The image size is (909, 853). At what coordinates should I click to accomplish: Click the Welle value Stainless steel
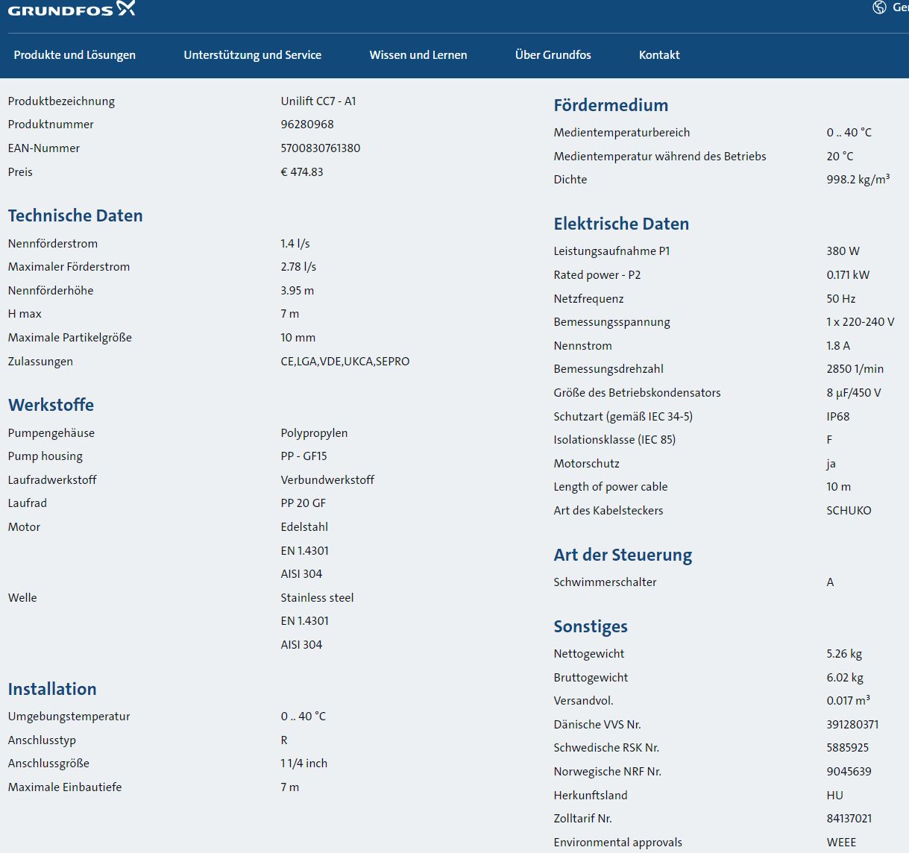click(x=317, y=598)
